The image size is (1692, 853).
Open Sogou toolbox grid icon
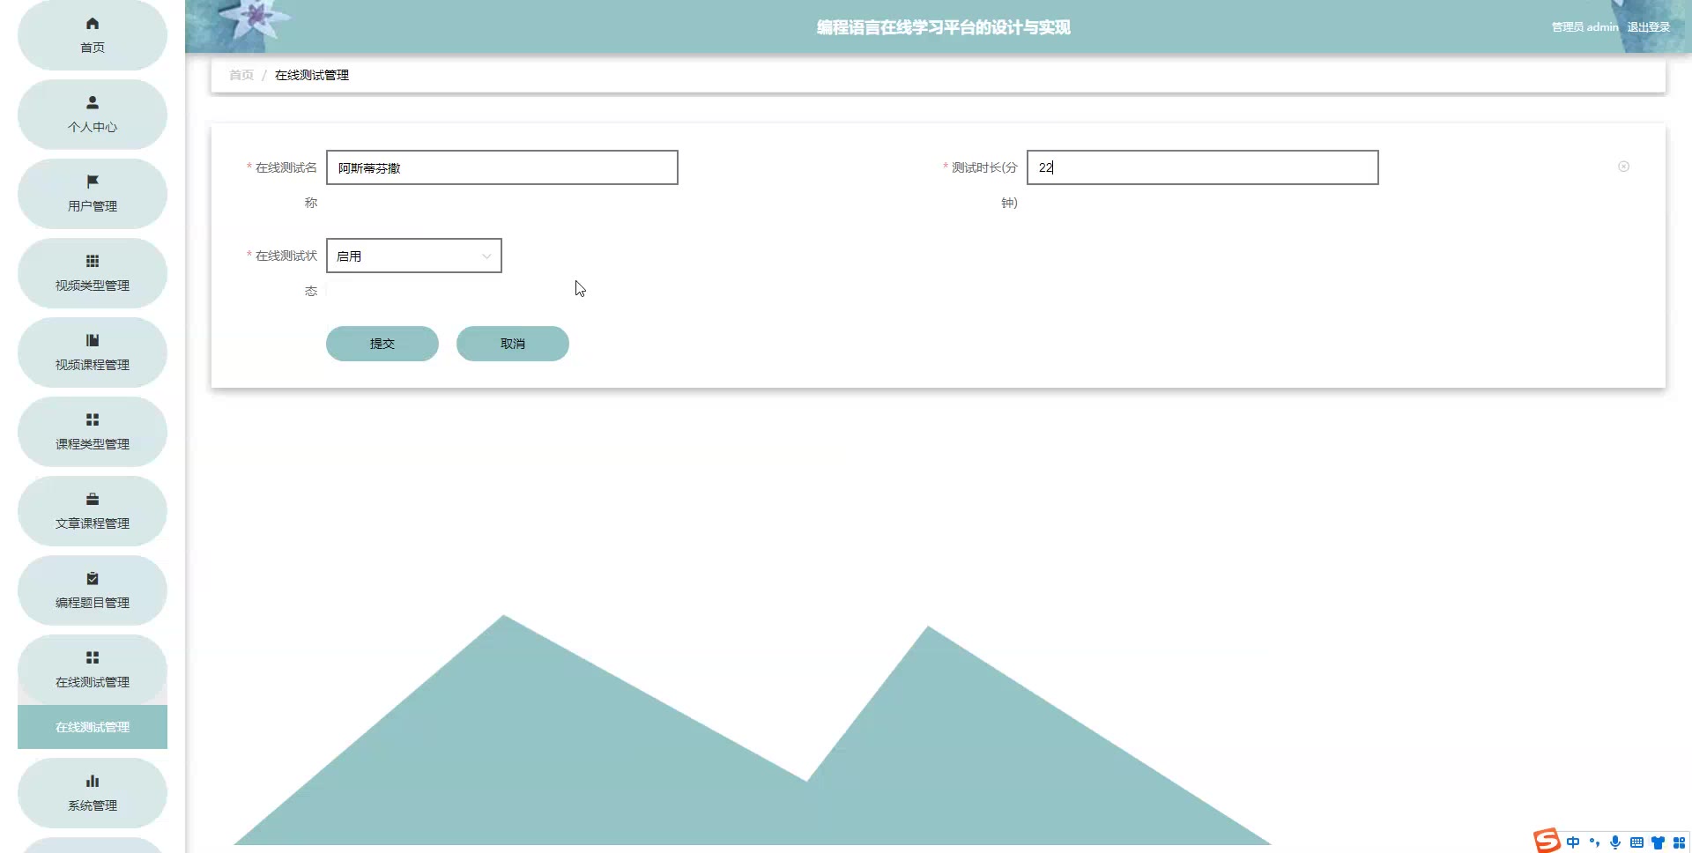[x=1679, y=842]
